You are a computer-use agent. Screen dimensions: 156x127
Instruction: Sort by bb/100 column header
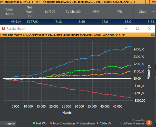[50, 12]
